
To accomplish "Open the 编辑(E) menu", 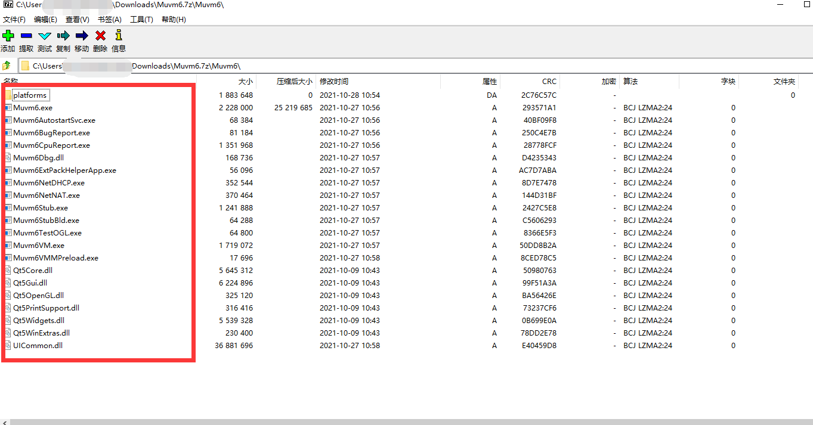I will (x=45, y=20).
